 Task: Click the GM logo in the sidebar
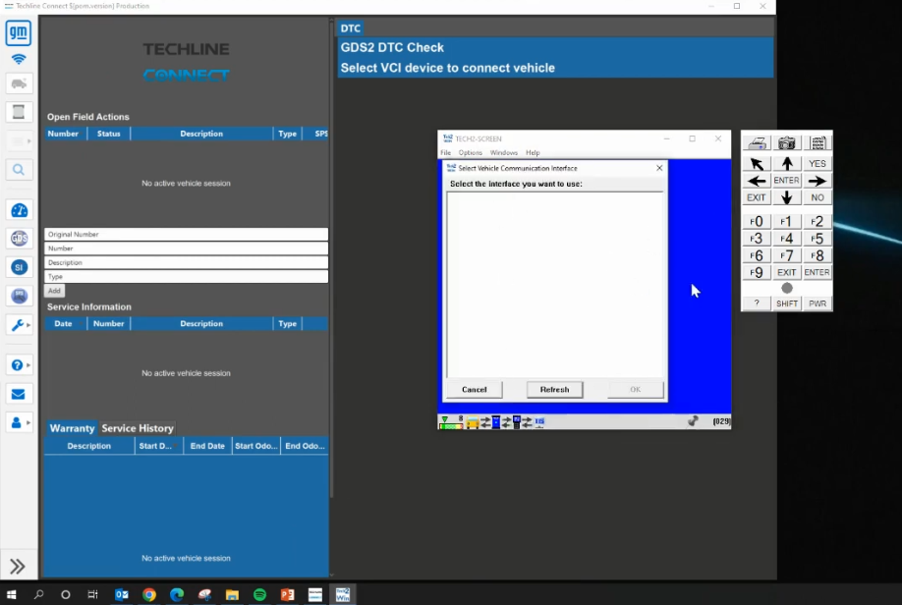pos(19,32)
